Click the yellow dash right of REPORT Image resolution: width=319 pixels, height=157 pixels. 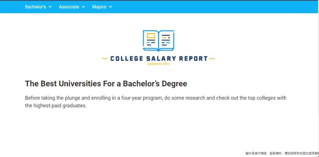click(x=212, y=59)
